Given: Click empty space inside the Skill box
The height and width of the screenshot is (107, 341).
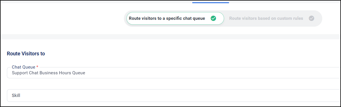Looking at the screenshot, I should pos(180,95).
